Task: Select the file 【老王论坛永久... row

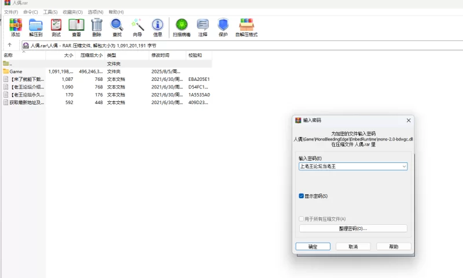Action: pyautogui.click(x=106, y=95)
